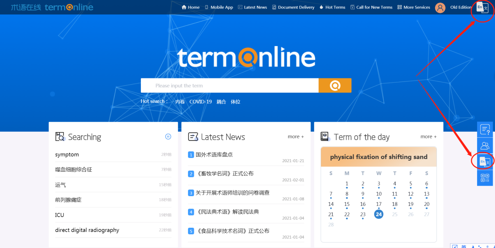Open Hot Terms from the navigation bar
The height and width of the screenshot is (248, 495).
(332, 7)
